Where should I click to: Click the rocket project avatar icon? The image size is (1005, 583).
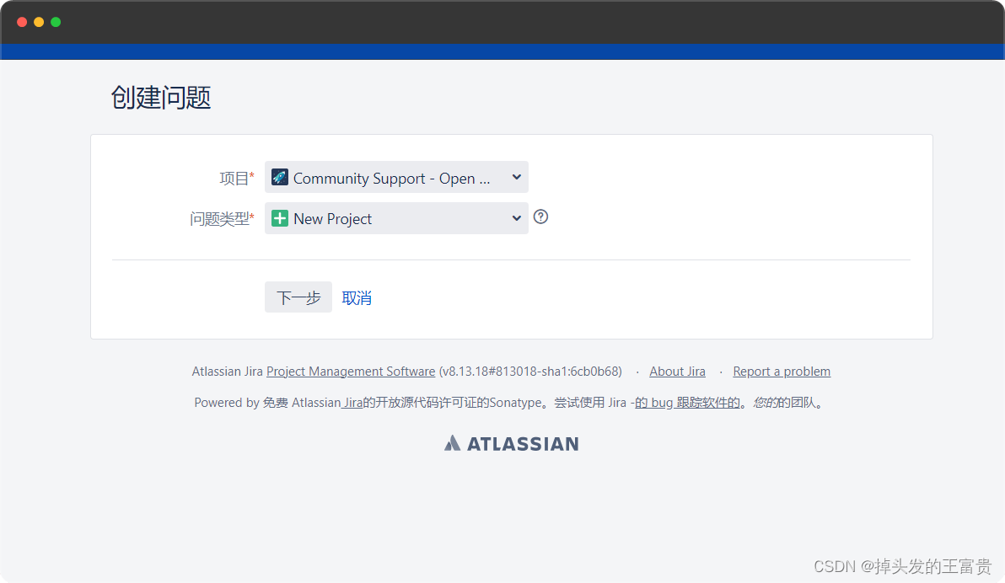click(x=279, y=178)
